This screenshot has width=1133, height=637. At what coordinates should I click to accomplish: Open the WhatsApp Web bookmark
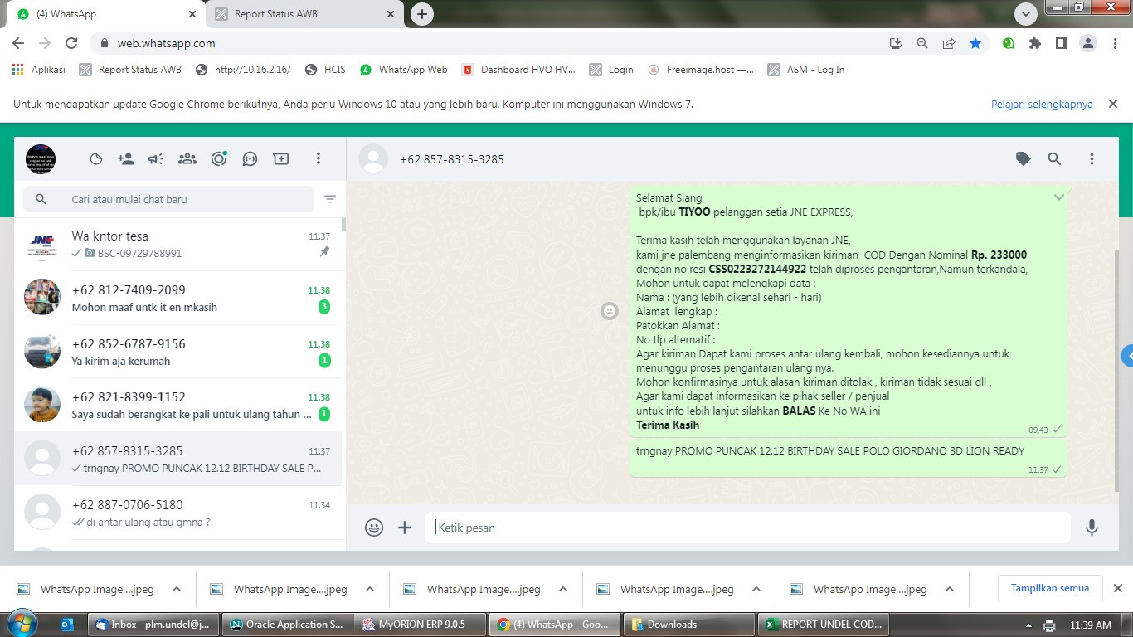click(x=404, y=70)
